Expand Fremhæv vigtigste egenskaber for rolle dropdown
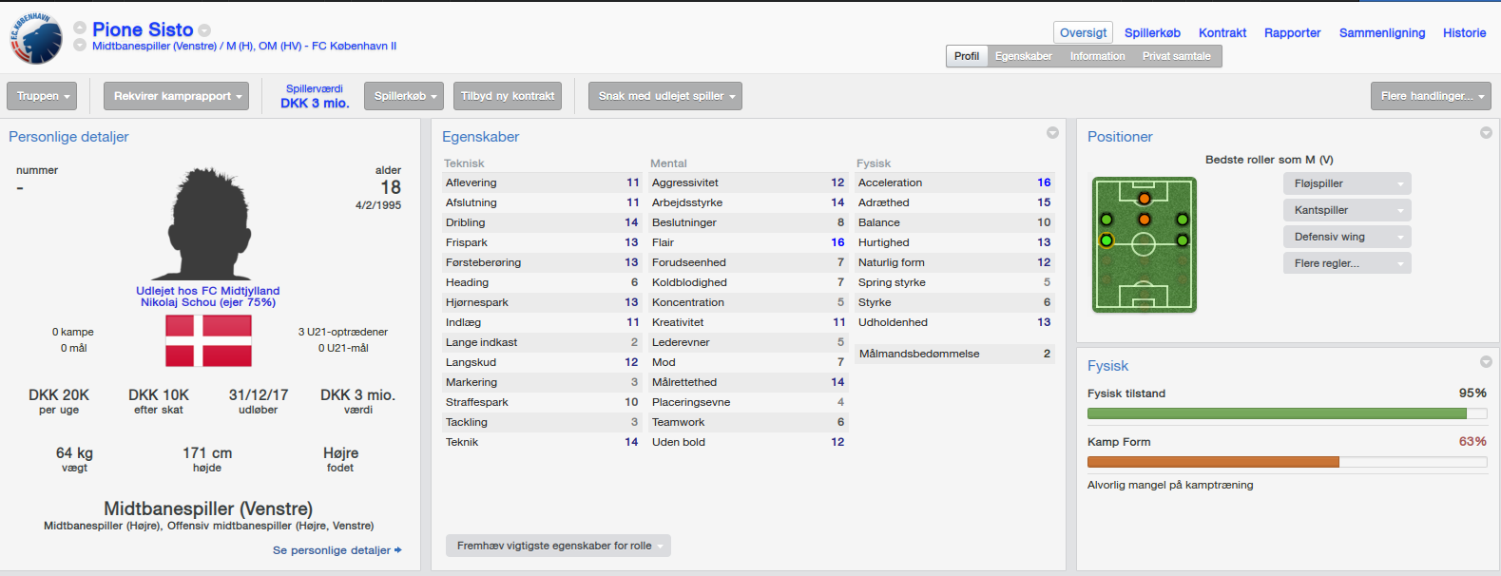The width and height of the screenshot is (1501, 576). [x=558, y=546]
